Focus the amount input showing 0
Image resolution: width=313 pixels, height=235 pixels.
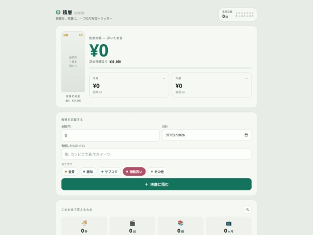pos(111,135)
